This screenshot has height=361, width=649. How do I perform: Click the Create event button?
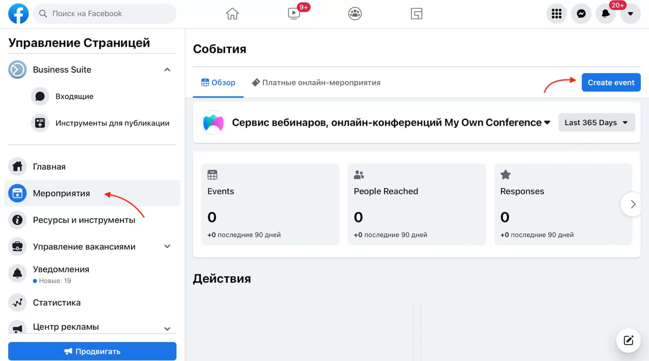click(x=611, y=82)
